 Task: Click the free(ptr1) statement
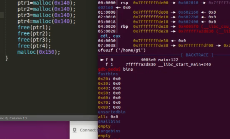pos(34,27)
